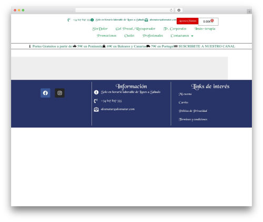The height and width of the screenshot is (222, 263).
Task: Open the Imán-terapia menu item
Action: tap(205, 29)
